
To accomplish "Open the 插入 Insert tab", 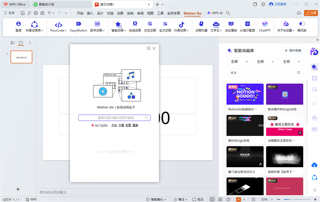I will [x=90, y=13].
